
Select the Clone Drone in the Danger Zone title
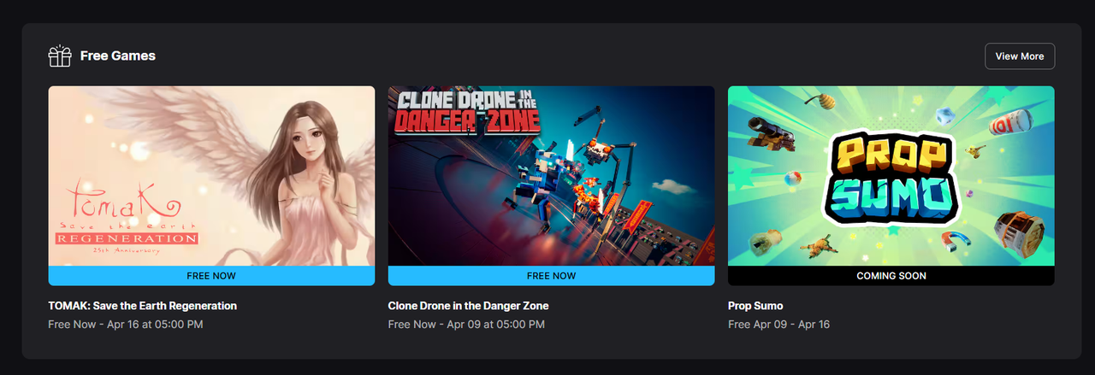tap(468, 306)
